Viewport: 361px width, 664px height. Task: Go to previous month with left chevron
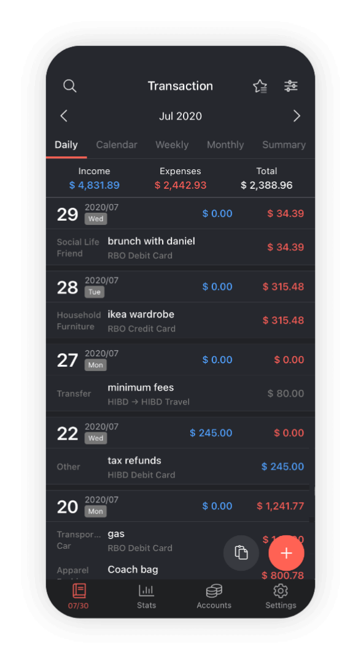tap(64, 116)
